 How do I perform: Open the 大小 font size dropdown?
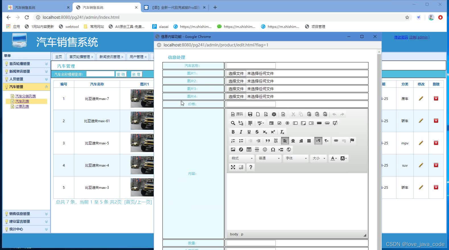[319, 158]
